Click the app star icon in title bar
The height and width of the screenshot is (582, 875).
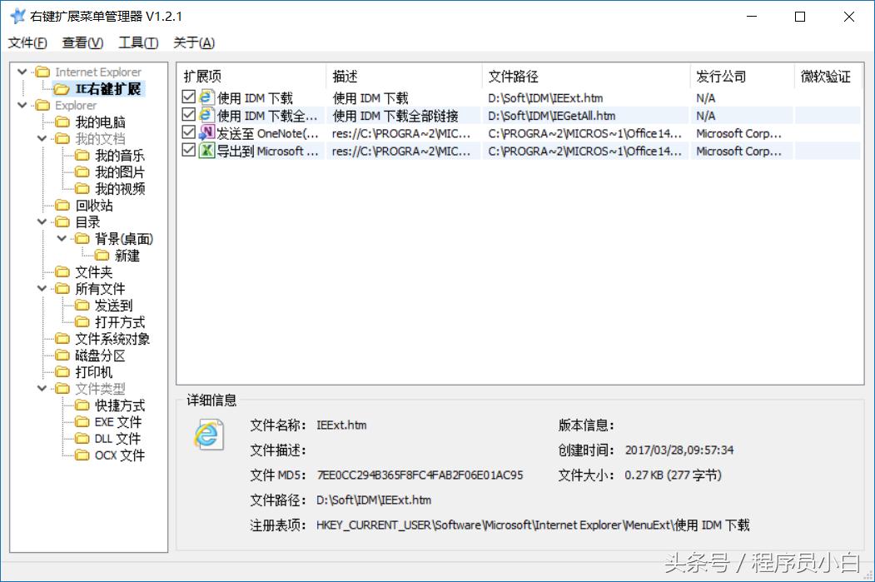[17, 16]
